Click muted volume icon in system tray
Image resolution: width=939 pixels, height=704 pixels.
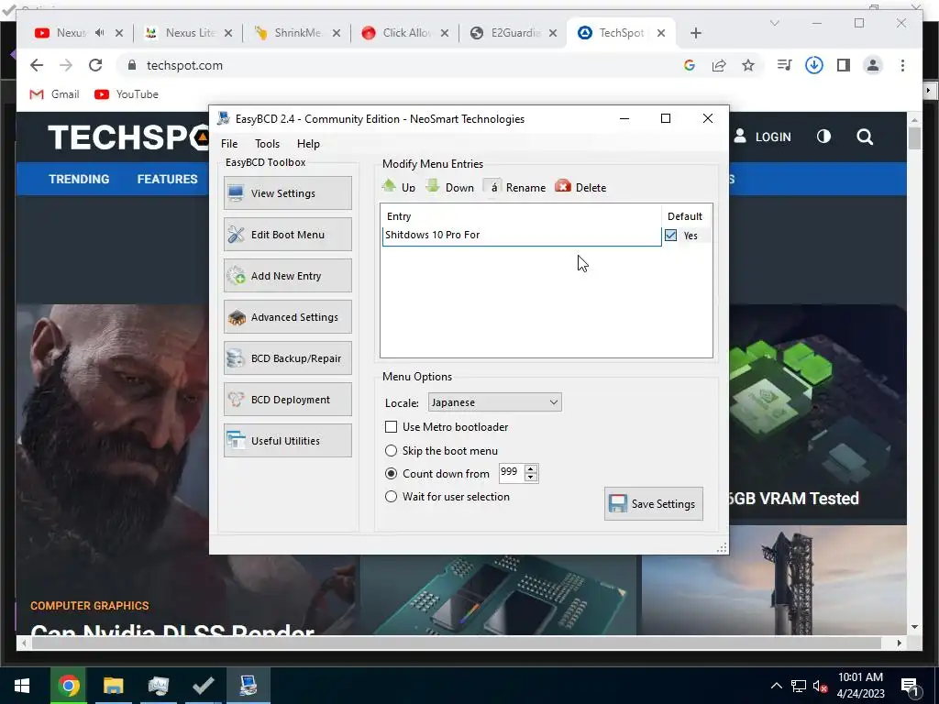click(821, 686)
